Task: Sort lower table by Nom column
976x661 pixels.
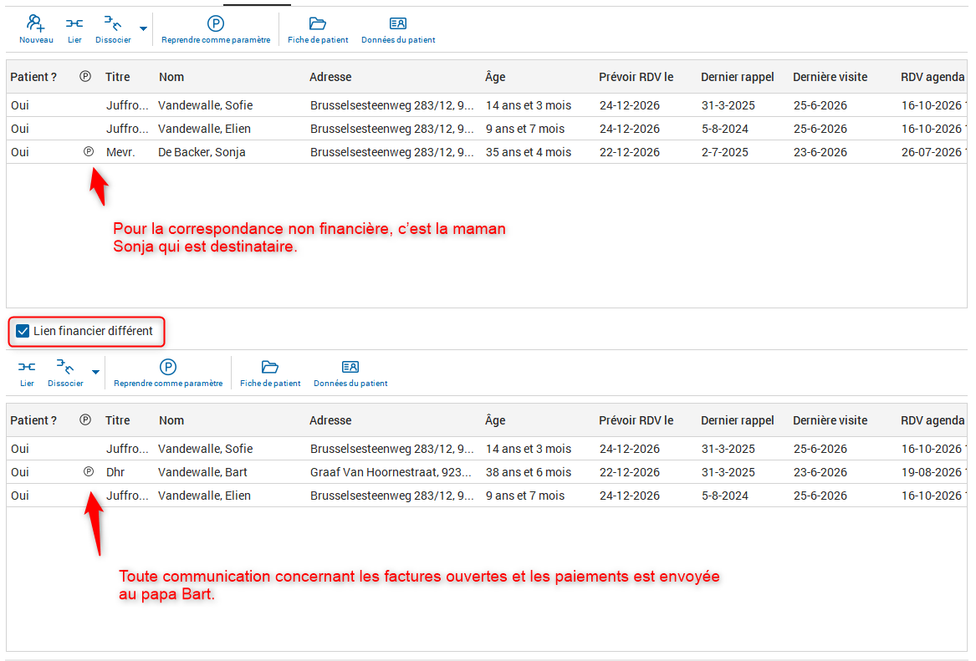Action: coord(171,420)
